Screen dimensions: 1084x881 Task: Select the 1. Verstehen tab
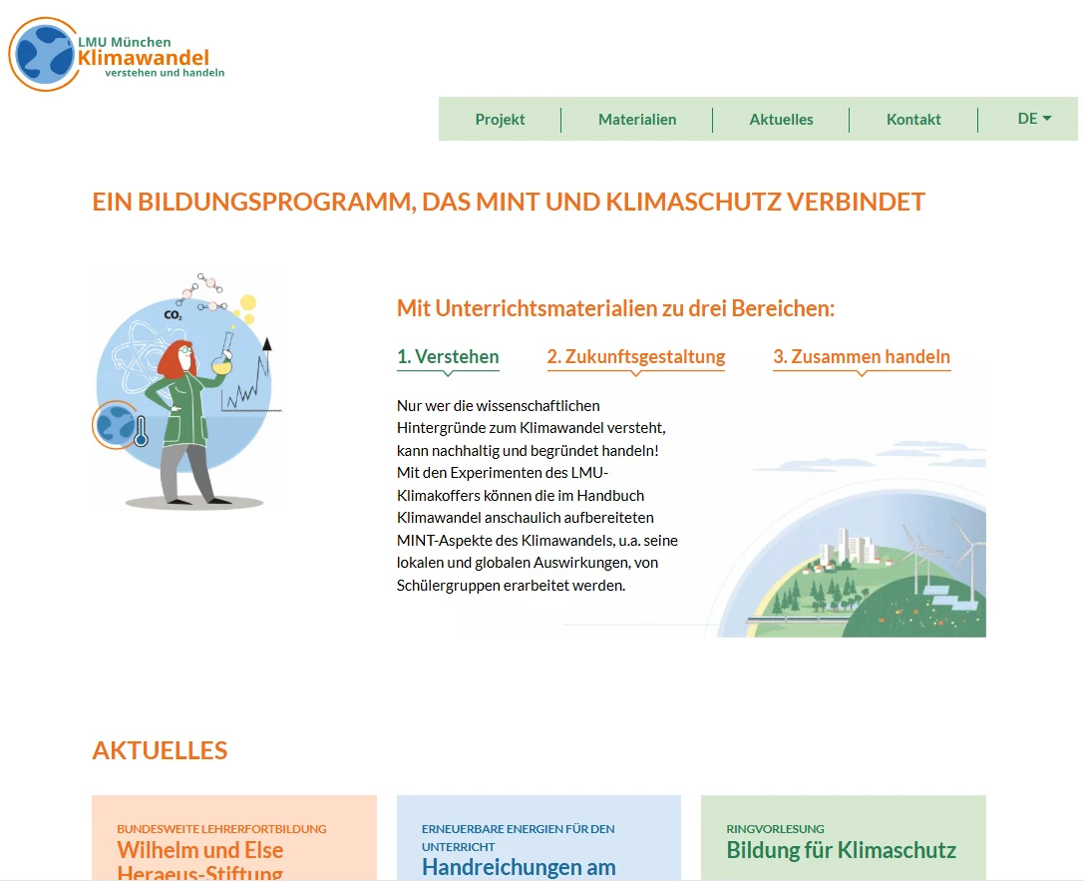pyautogui.click(x=448, y=357)
